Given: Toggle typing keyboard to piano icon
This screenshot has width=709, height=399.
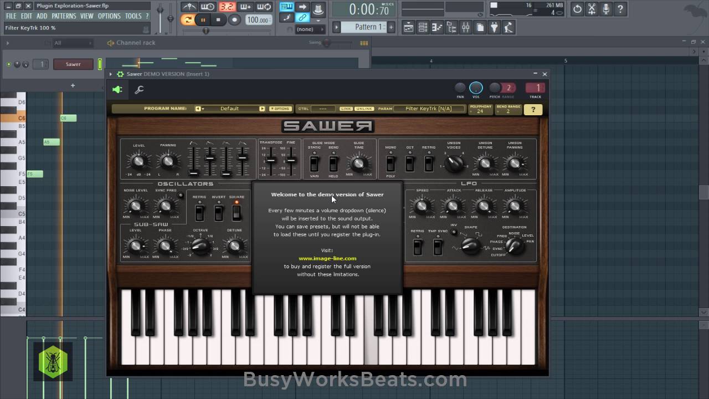Looking at the screenshot, I should coord(287,7).
